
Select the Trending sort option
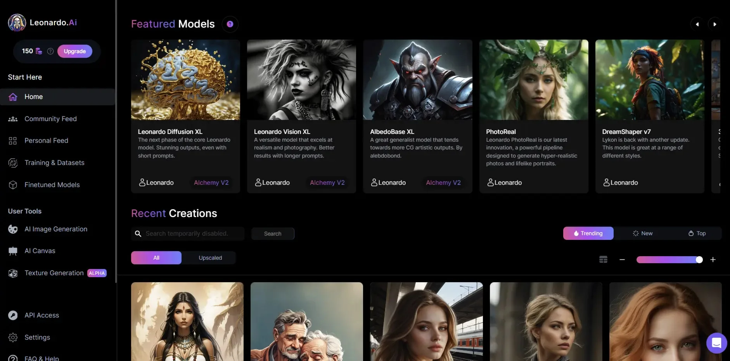[x=588, y=233]
